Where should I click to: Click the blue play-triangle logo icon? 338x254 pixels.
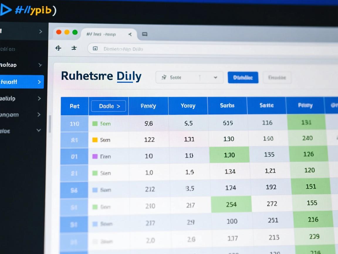pos(6,10)
